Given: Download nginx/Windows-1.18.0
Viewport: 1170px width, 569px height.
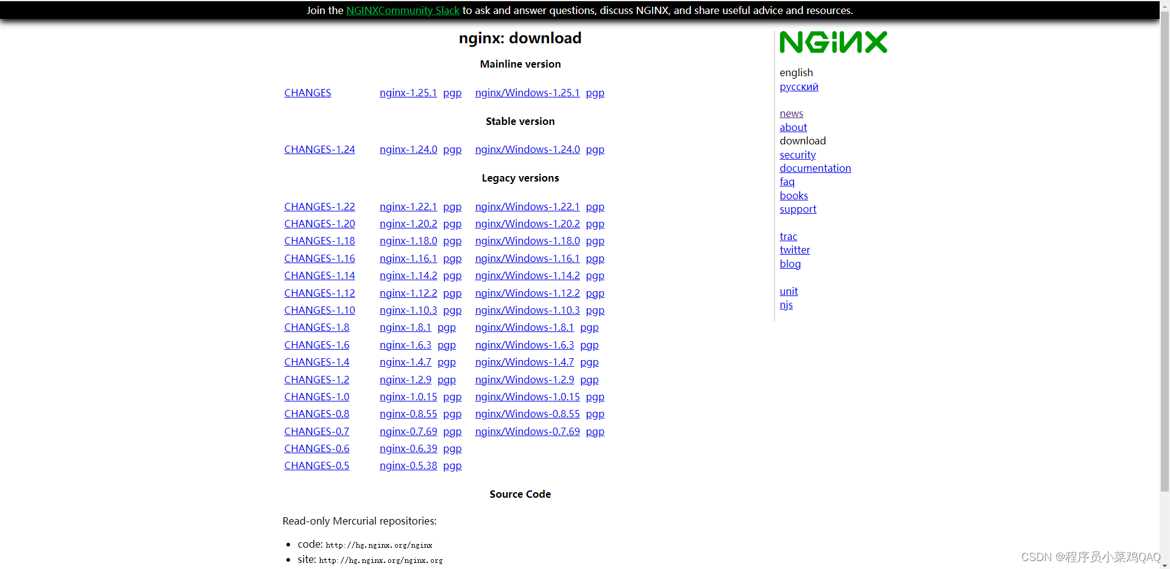Looking at the screenshot, I should click(x=527, y=241).
